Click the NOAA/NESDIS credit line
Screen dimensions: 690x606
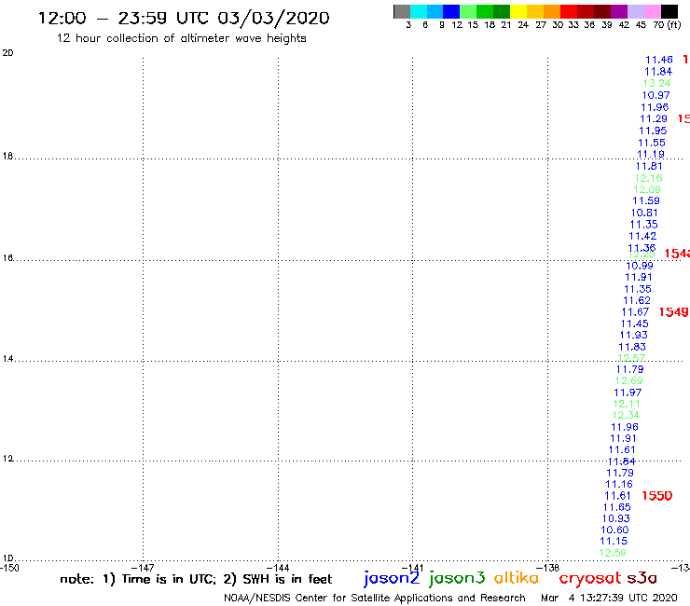(x=375, y=599)
